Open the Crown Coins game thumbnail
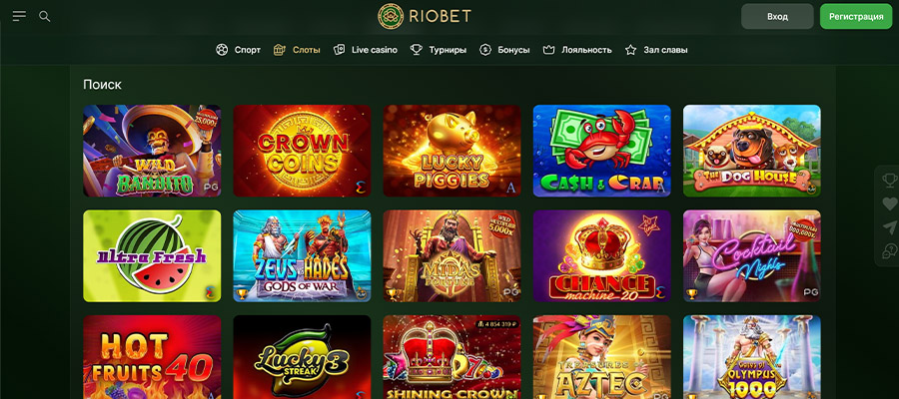This screenshot has width=899, height=399. point(302,151)
